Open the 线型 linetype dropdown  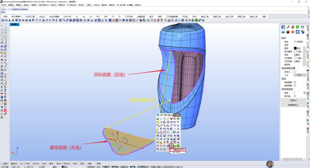304,55
